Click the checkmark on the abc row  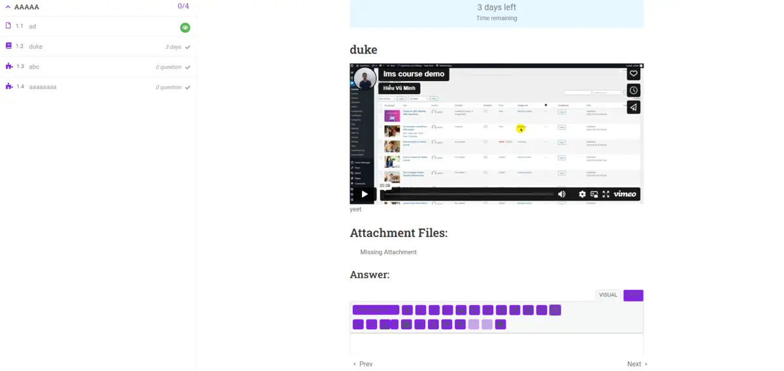188,67
